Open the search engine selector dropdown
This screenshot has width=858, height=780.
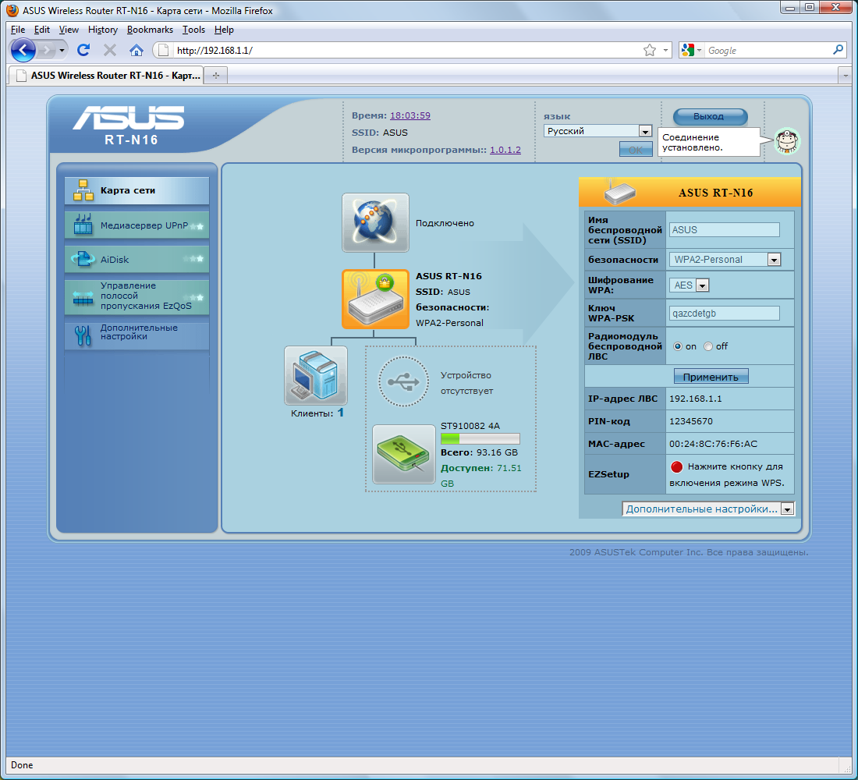(x=691, y=51)
